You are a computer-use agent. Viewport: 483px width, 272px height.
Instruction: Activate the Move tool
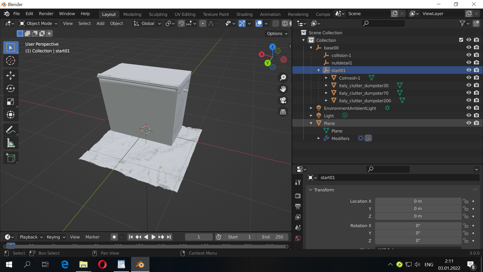pyautogui.click(x=11, y=75)
